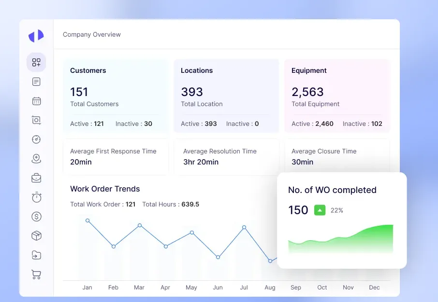
Task: Click the Customers card heading
Action: 88,70
